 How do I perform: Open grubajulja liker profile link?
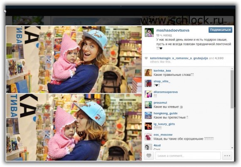pos(201,58)
